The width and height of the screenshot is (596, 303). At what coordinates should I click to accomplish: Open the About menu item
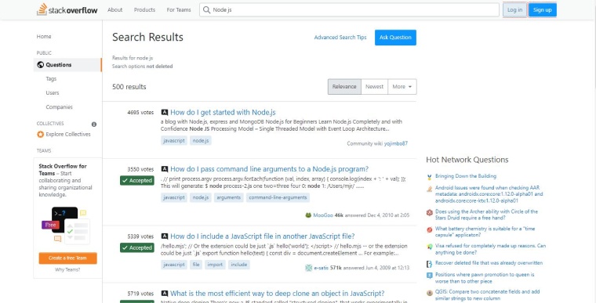pos(114,10)
